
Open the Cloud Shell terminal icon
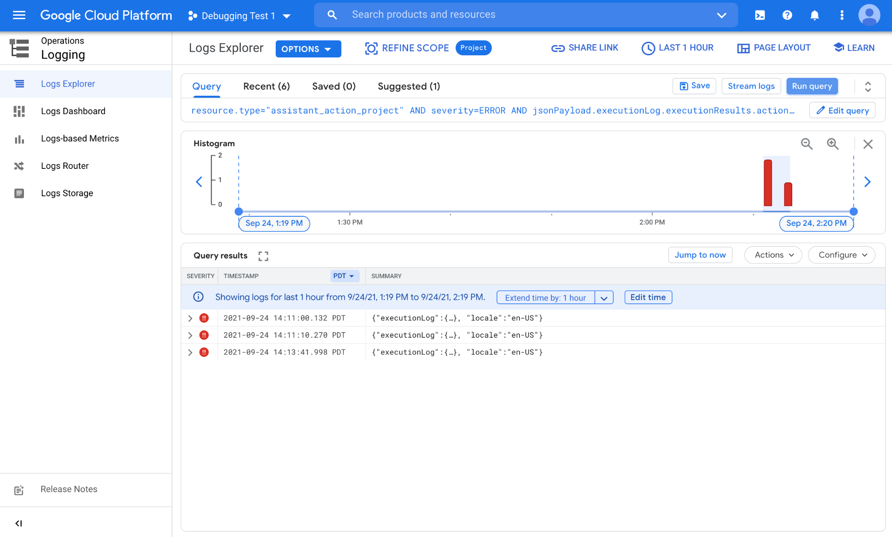click(x=760, y=15)
